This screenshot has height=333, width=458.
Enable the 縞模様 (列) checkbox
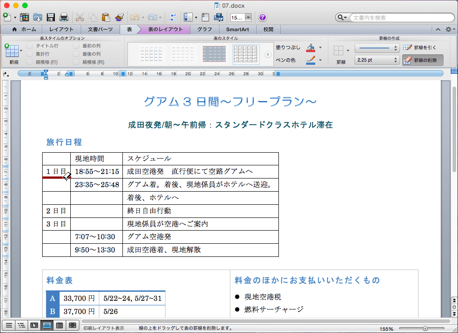click(x=76, y=62)
